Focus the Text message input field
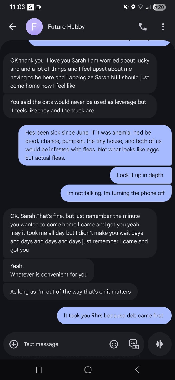Viewport: 175px width, 380px height. tap(63, 344)
